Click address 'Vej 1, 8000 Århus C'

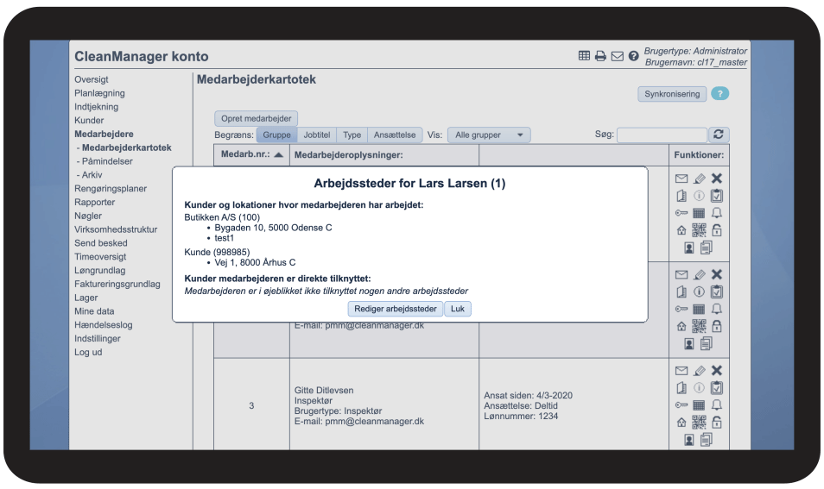pos(255,262)
